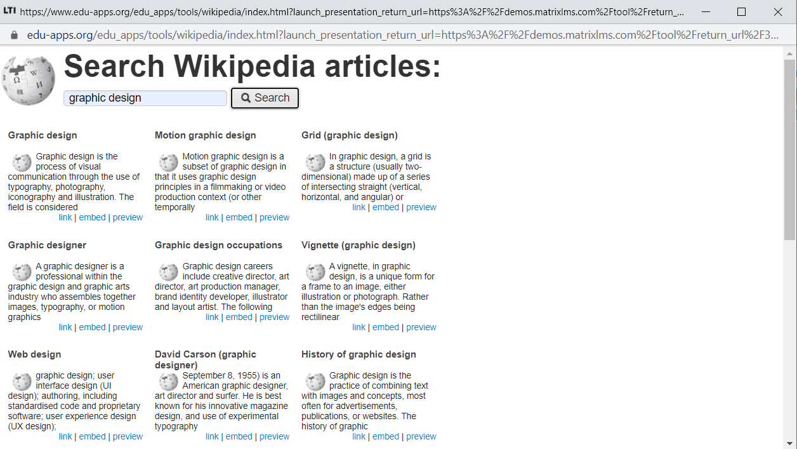The width and height of the screenshot is (797, 449).
Task: Click the Wikipedia icon in the Graphic designer result
Action: pyautogui.click(x=22, y=272)
